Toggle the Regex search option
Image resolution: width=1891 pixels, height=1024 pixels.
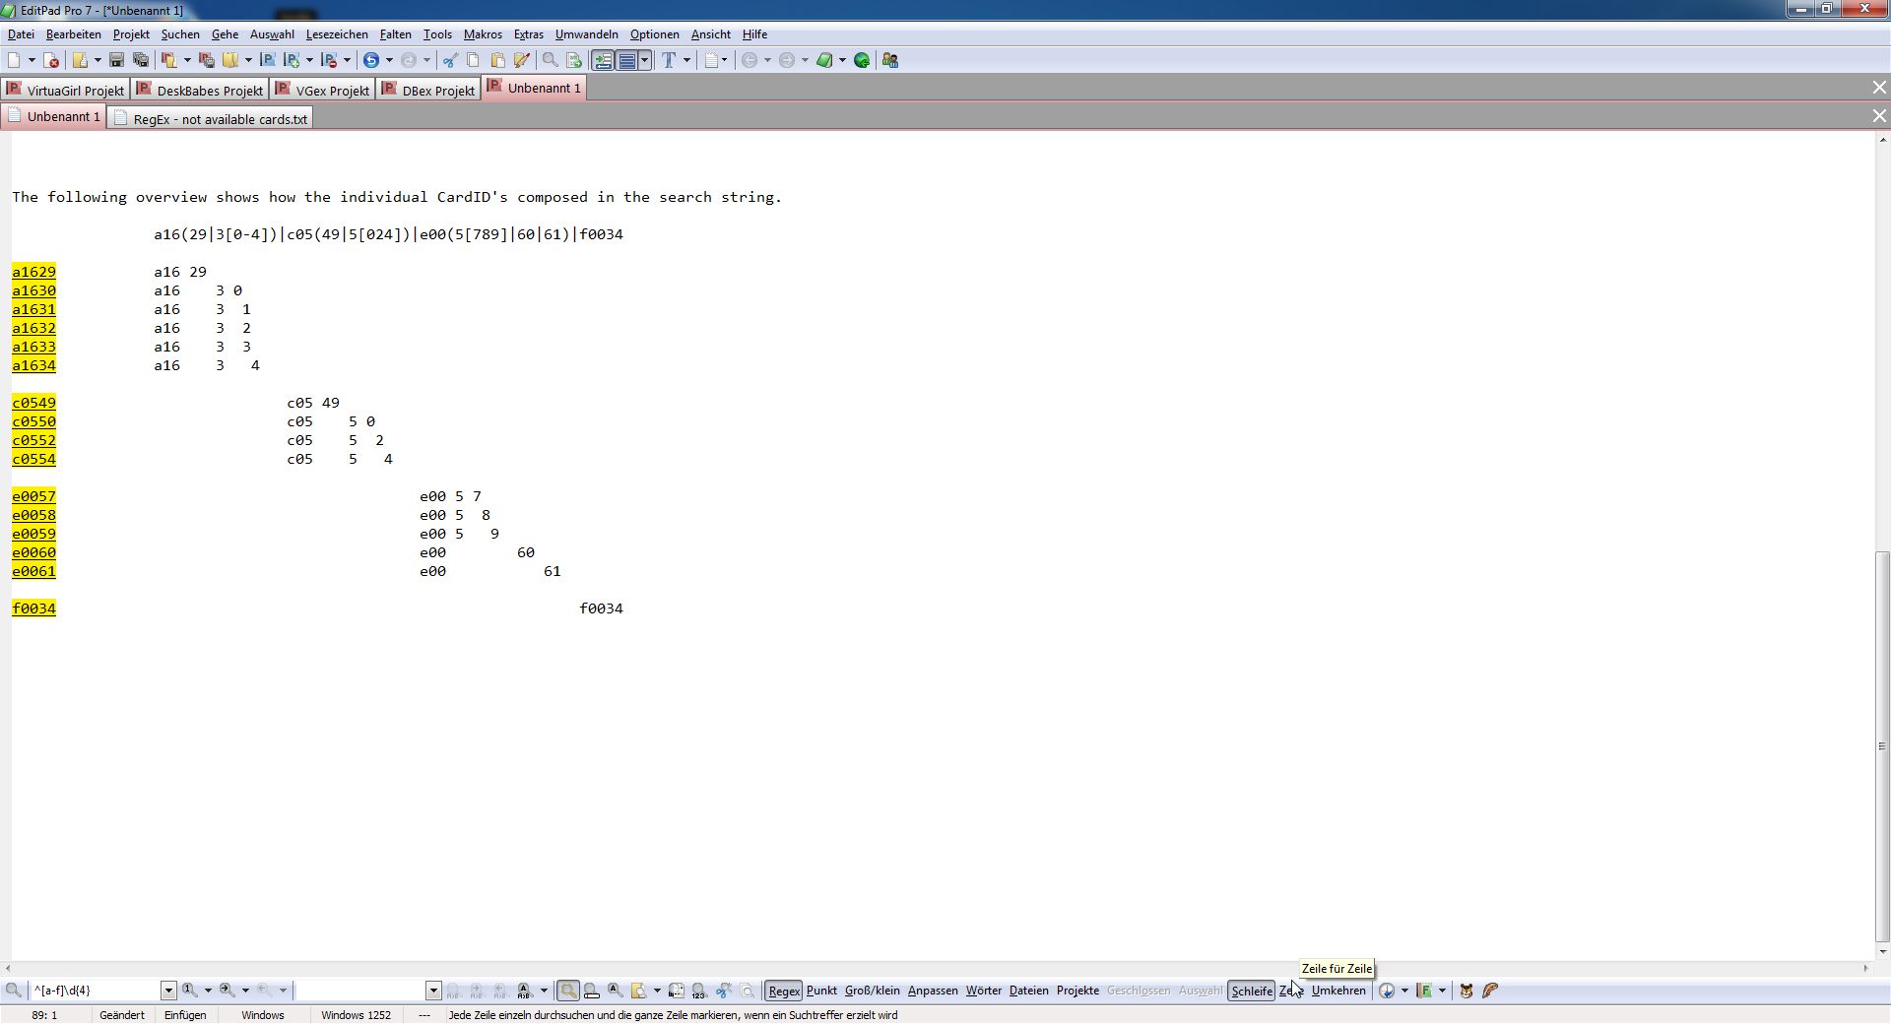click(x=784, y=991)
